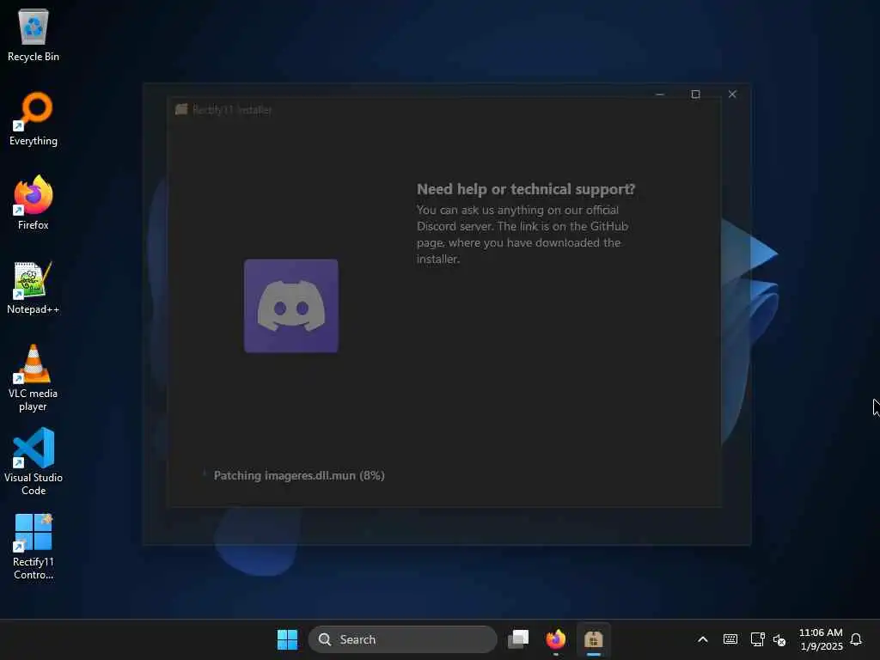Expand the hidden system tray icons

pyautogui.click(x=703, y=639)
